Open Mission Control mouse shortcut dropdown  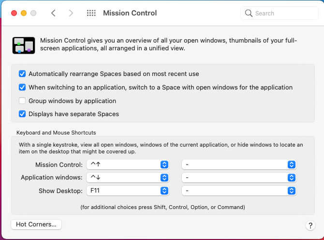pyautogui.click(x=238, y=165)
